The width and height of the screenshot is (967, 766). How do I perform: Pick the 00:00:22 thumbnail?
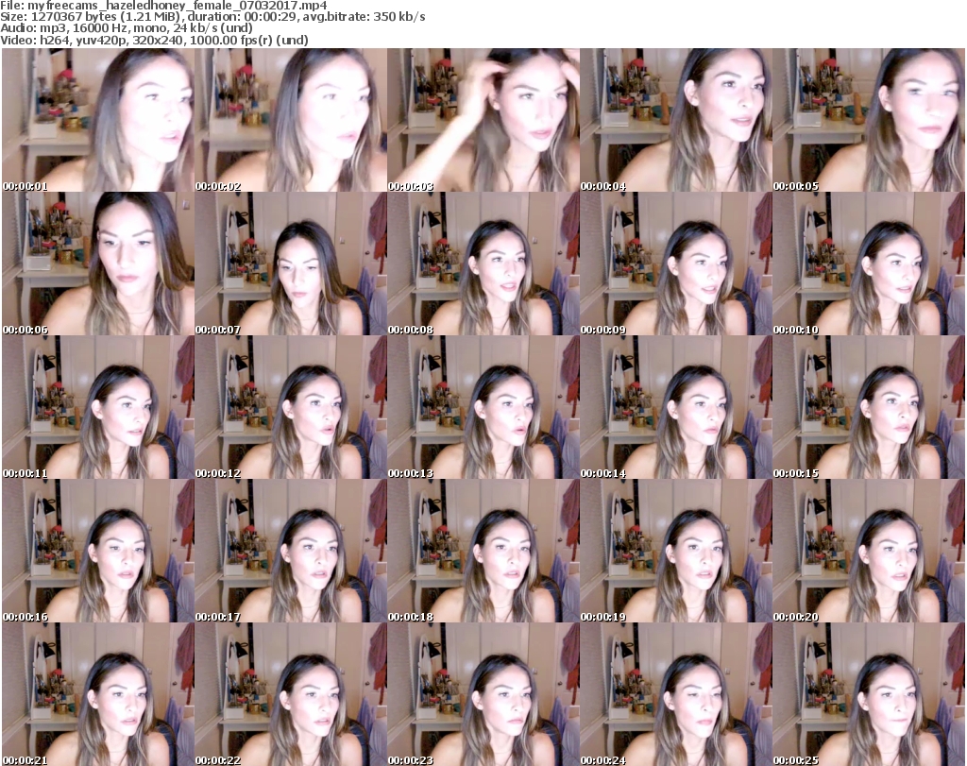(291, 694)
